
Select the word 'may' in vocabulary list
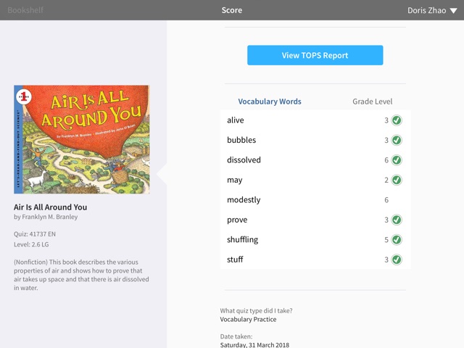(x=235, y=181)
